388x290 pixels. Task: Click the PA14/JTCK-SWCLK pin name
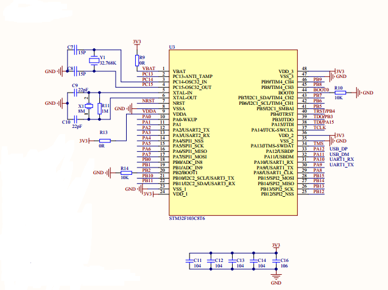[x=272, y=130]
